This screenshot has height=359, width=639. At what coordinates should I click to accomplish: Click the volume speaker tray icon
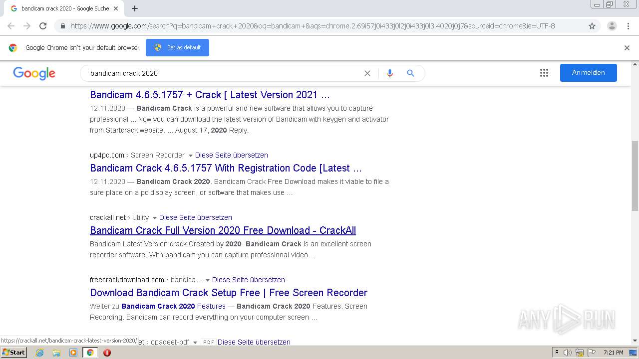coord(568,353)
